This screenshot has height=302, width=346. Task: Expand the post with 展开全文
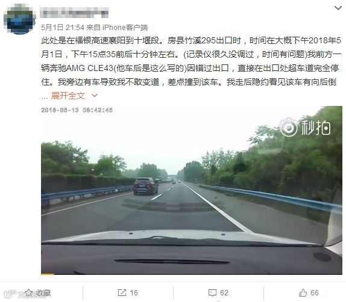tap(68, 96)
